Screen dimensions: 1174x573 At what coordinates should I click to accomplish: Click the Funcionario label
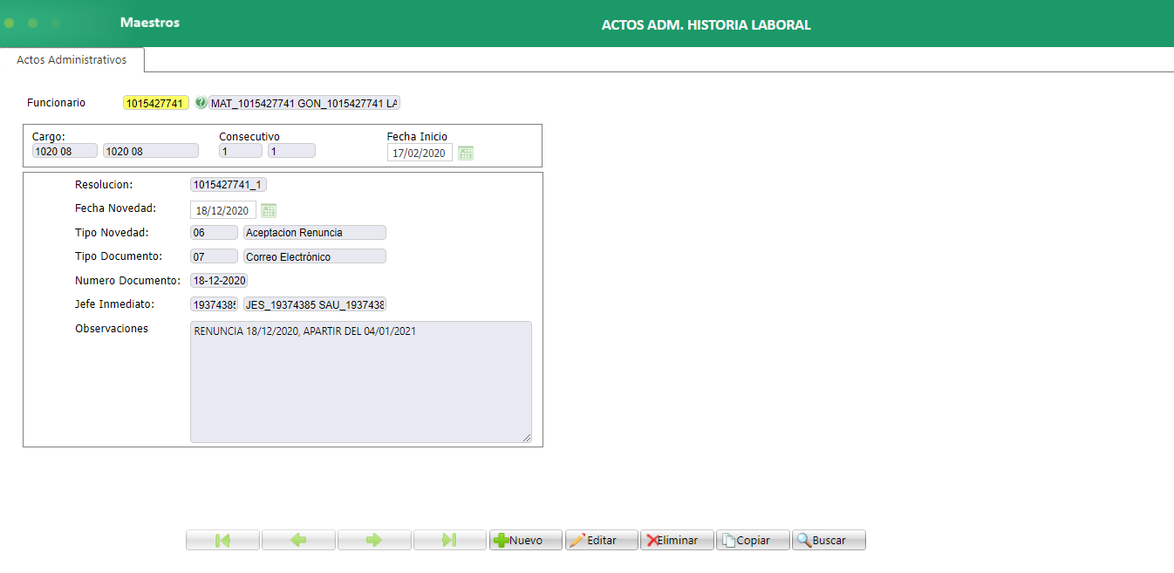tap(57, 103)
